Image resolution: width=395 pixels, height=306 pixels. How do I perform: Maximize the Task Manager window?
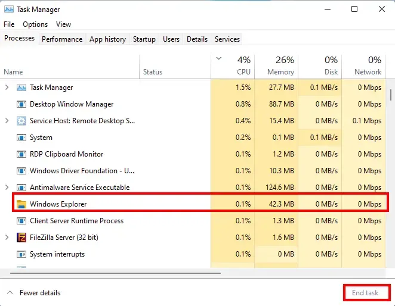point(354,10)
